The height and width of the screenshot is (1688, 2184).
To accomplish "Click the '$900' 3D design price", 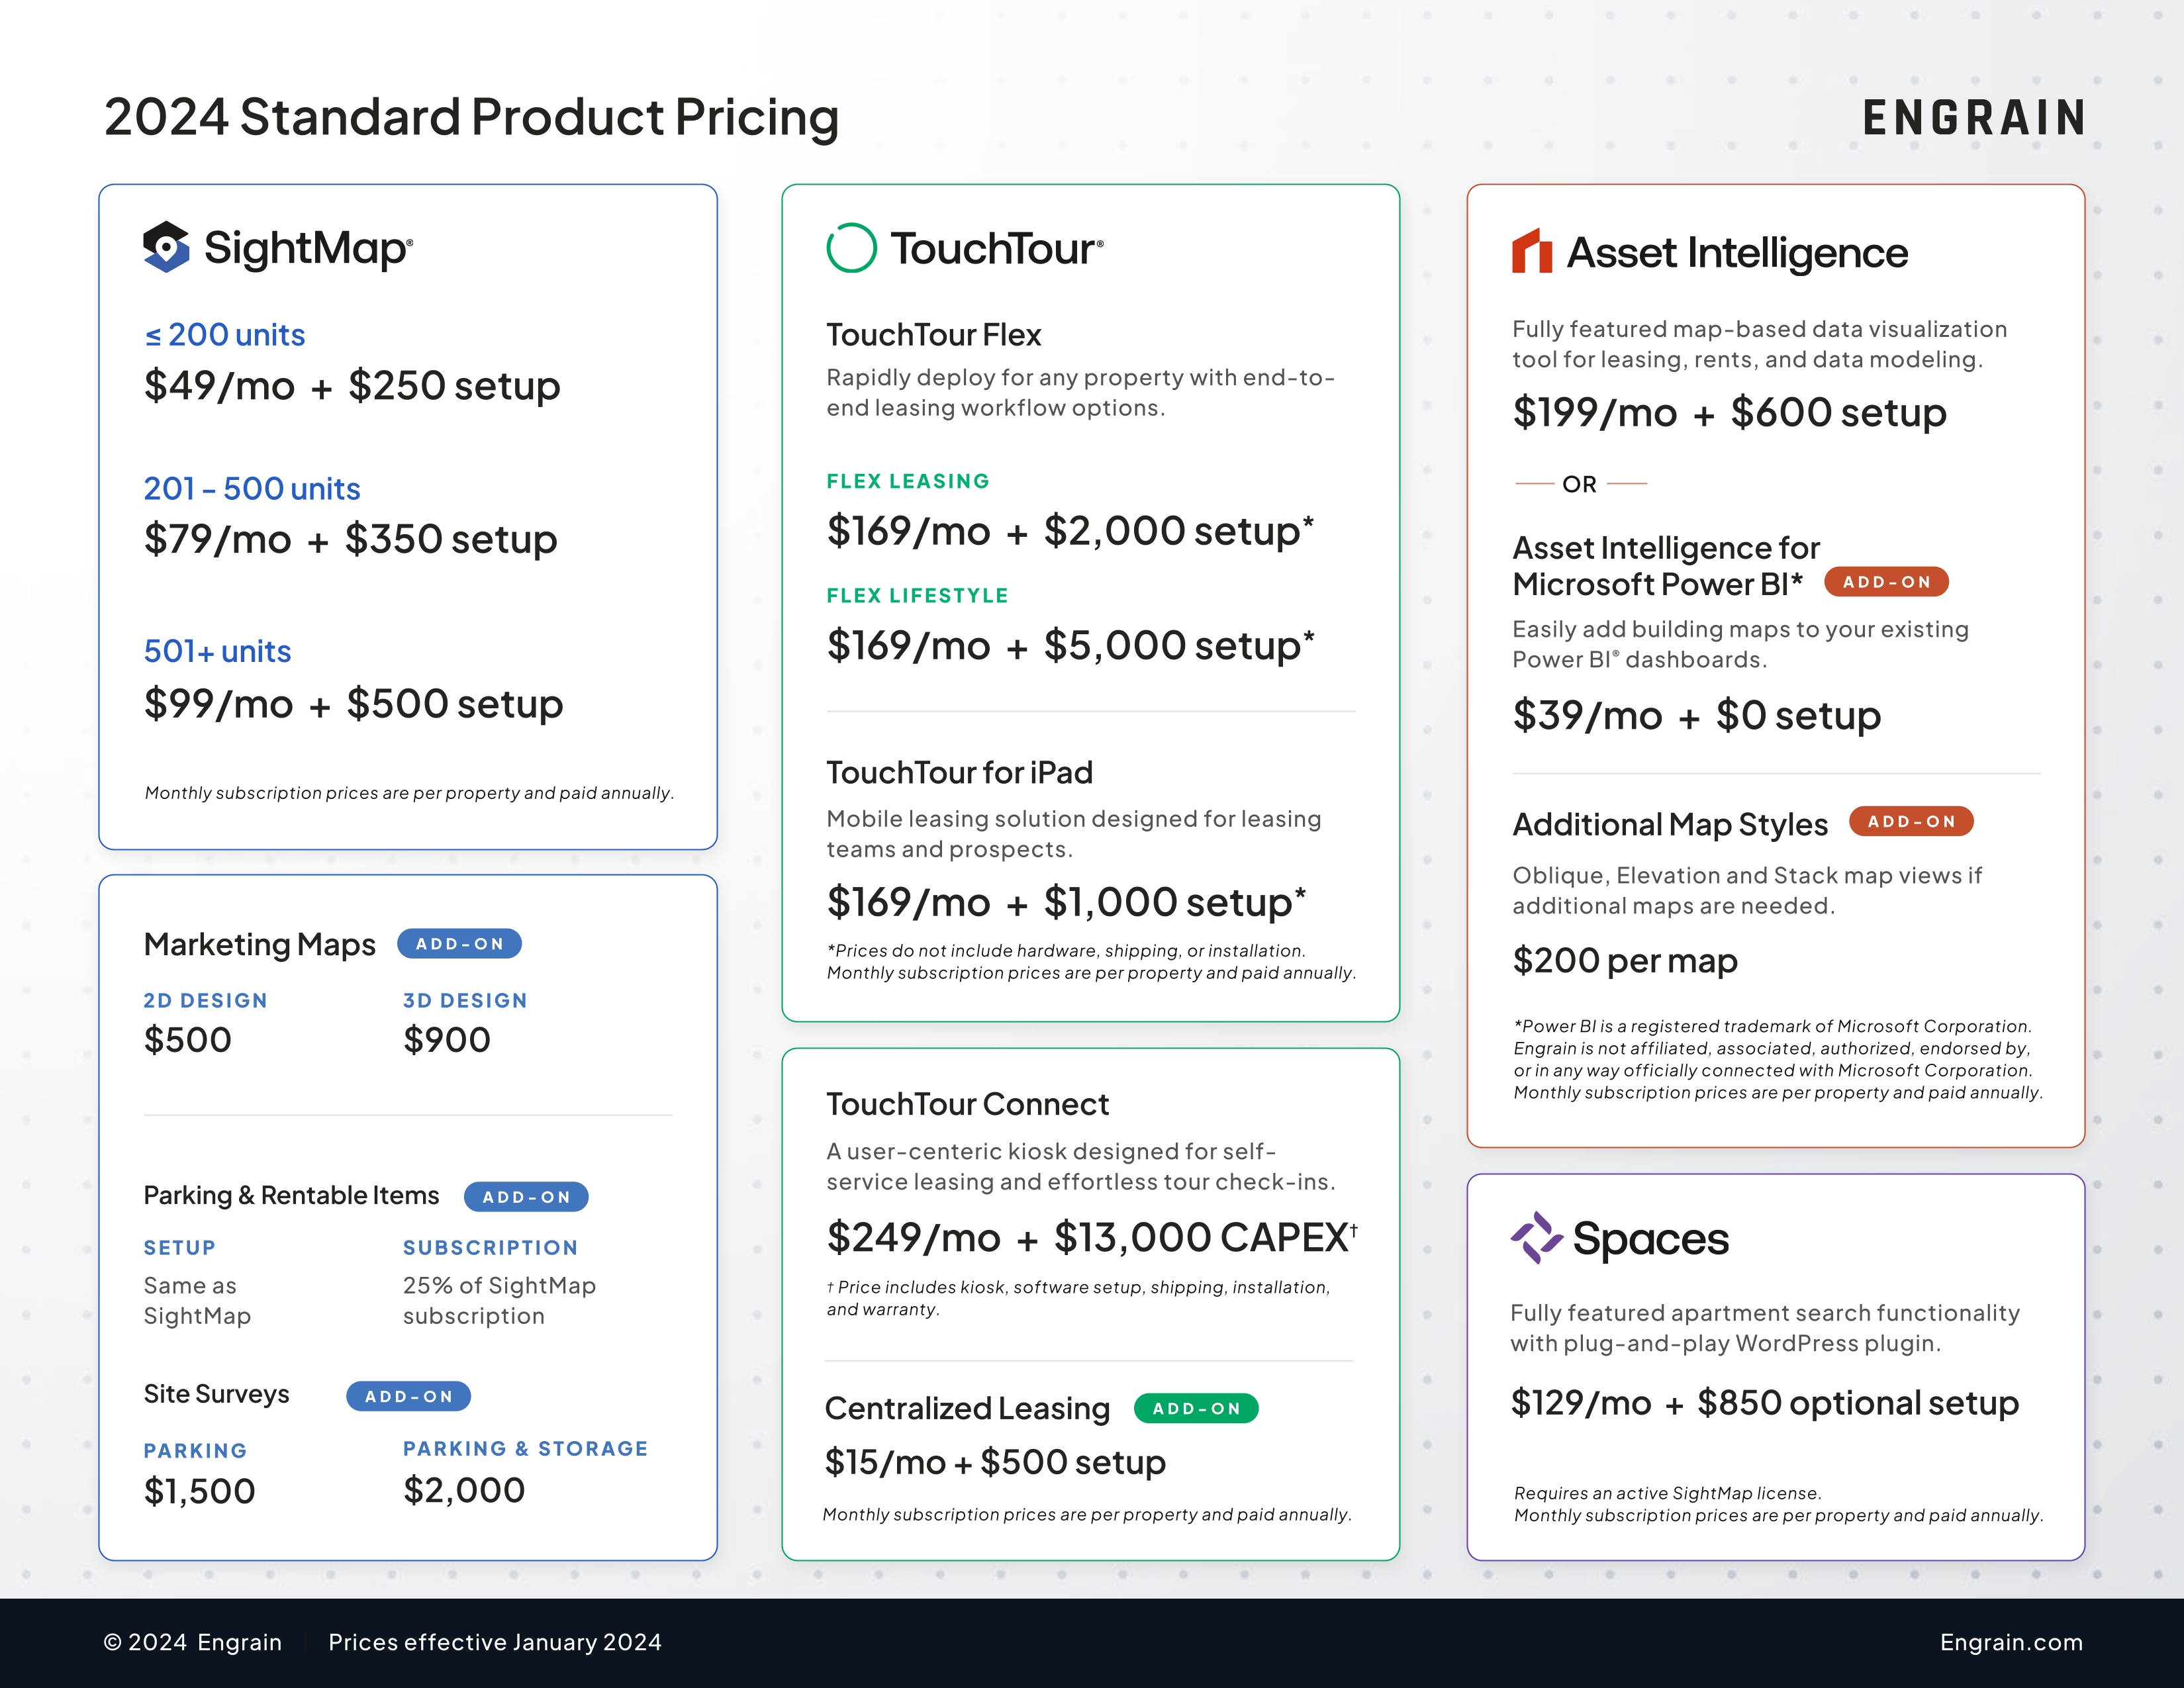I will coord(447,1040).
